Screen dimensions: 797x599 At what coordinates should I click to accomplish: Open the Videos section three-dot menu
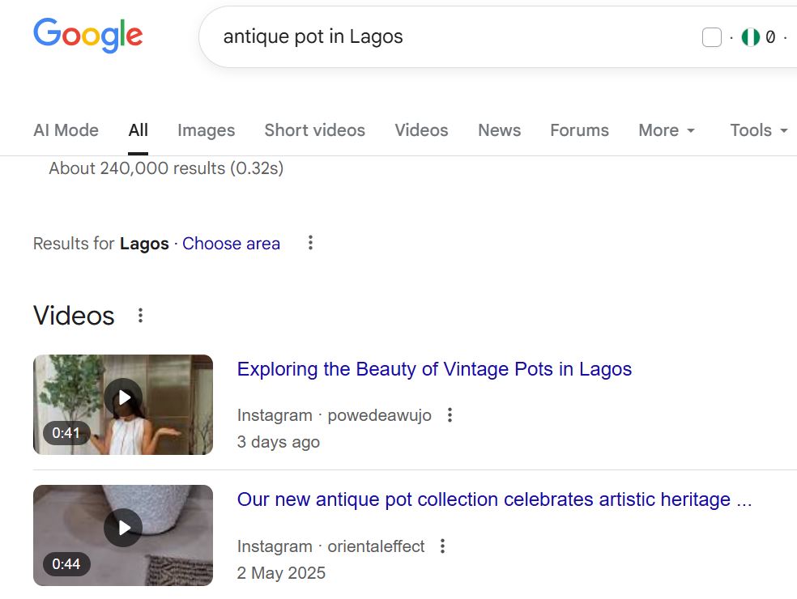140,316
